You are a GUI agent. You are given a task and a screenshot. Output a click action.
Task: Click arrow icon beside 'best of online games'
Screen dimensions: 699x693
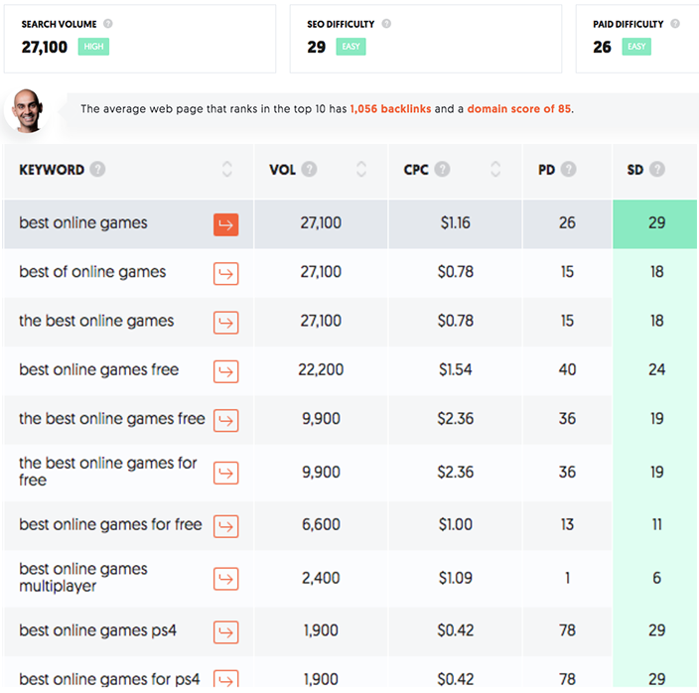coord(226,273)
